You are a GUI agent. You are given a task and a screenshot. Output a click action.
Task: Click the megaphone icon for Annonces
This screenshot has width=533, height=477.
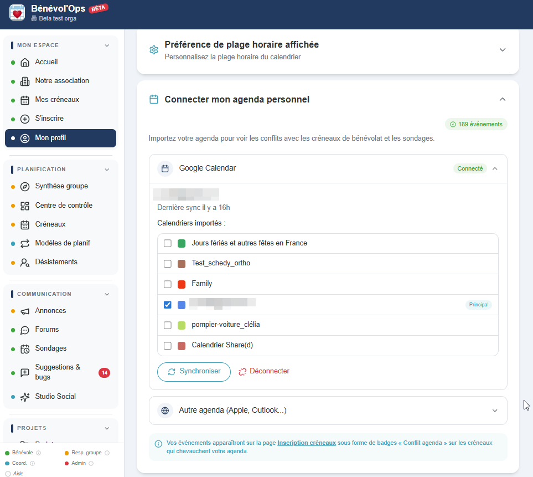pos(25,311)
